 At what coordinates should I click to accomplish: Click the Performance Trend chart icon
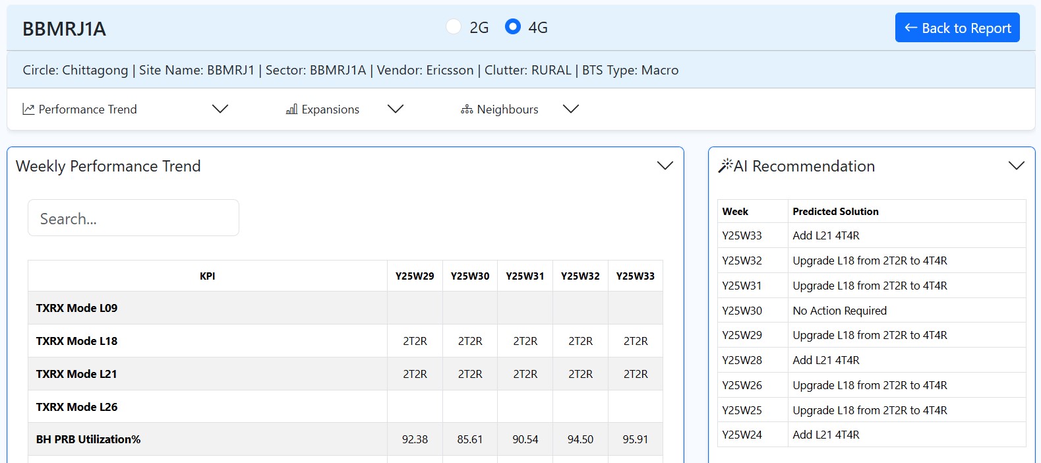[x=28, y=109]
